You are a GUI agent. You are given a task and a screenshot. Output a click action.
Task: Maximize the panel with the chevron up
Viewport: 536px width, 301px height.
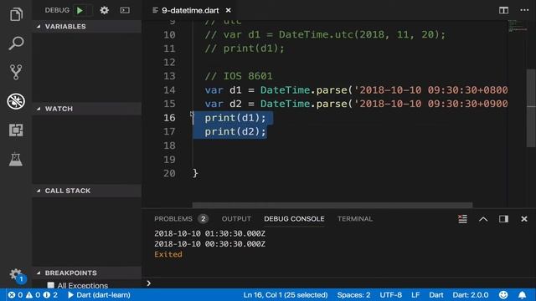(483, 219)
